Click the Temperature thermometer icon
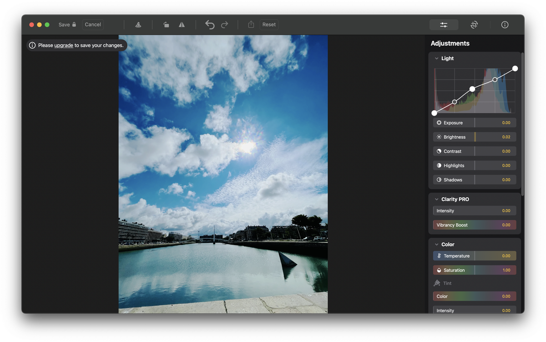 point(439,256)
